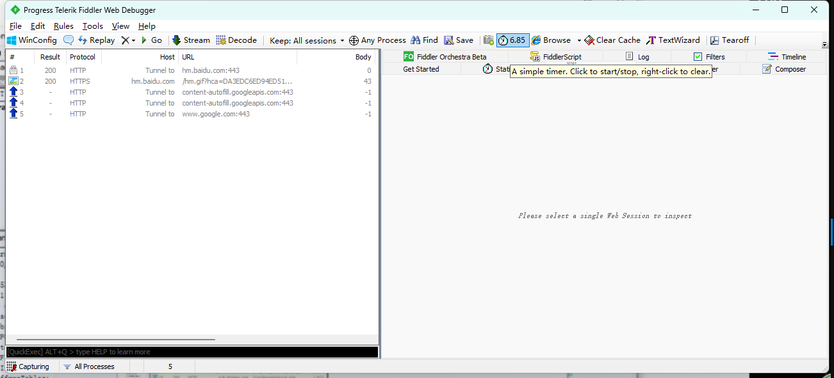This screenshot has height=378, width=834.
Task: Select the www.google.com:443 URL
Action: 216,114
